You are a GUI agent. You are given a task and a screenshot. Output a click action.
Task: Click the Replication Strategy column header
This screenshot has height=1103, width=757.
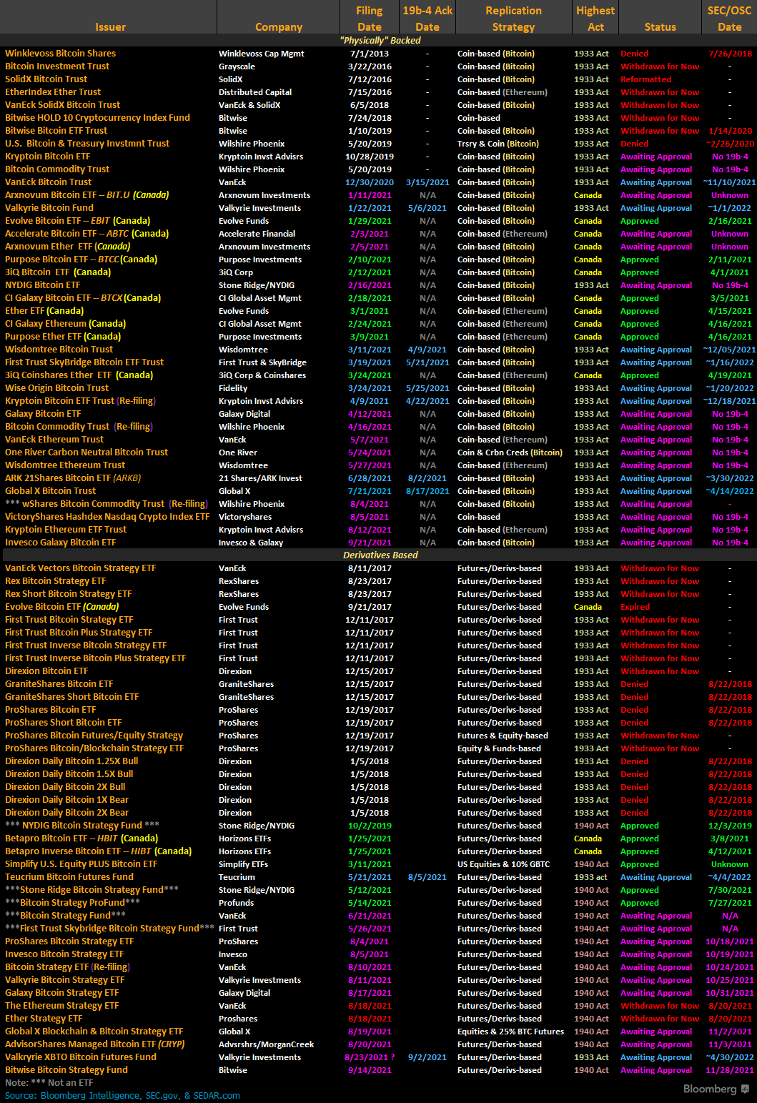(x=513, y=19)
